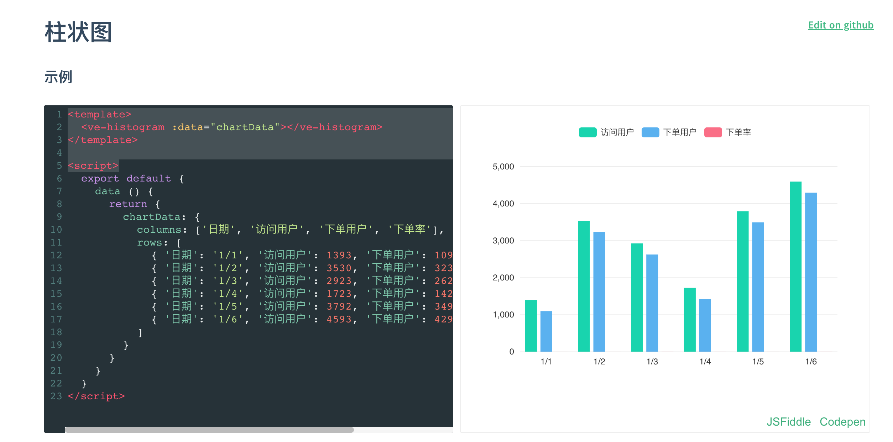This screenshot has width=893, height=442.
Task: Open the Edit on github link
Action: pyautogui.click(x=841, y=25)
